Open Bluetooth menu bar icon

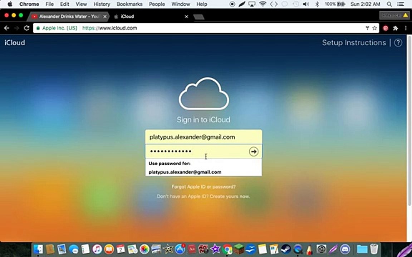317,4
